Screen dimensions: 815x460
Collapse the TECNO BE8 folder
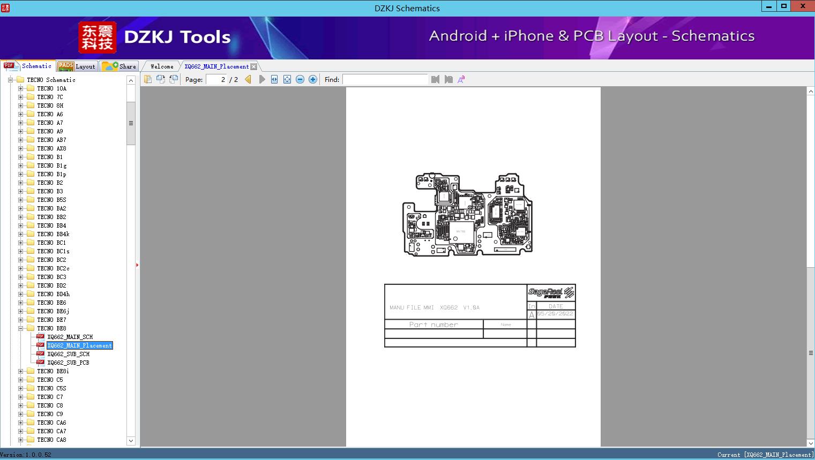coord(20,328)
